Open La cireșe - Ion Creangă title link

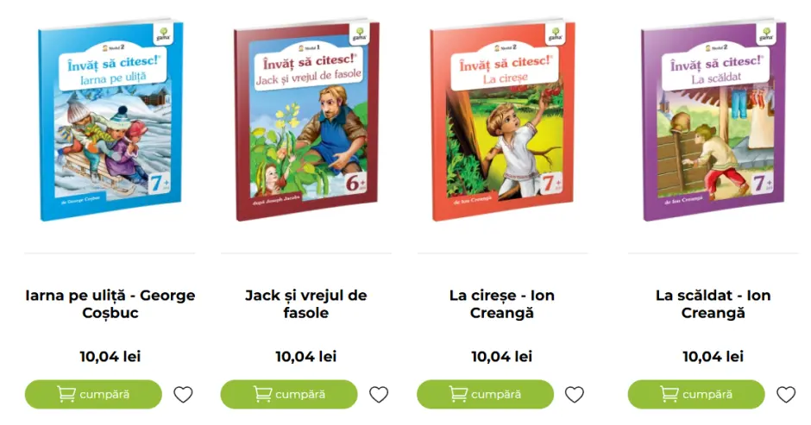click(x=502, y=304)
